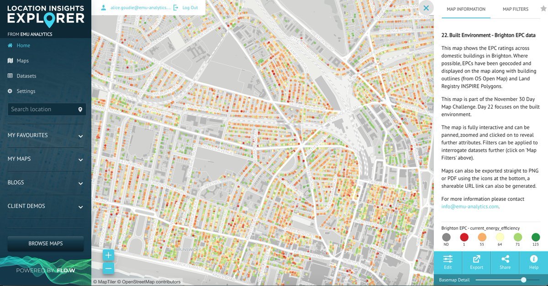The image size is (548, 286).
Task: Open the info@emu-analytics.com email link
Action: [470, 207]
